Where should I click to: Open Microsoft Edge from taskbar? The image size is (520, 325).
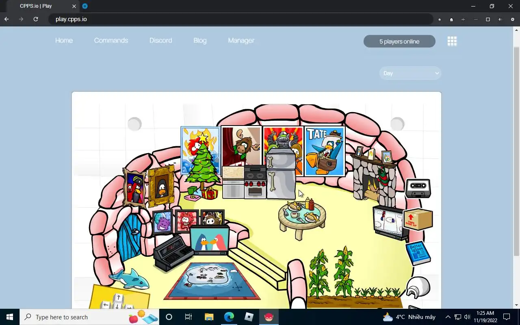(229, 317)
